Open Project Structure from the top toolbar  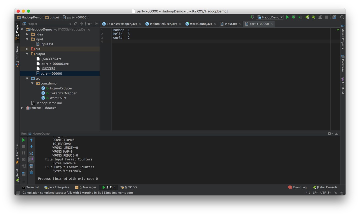[x=334, y=17]
